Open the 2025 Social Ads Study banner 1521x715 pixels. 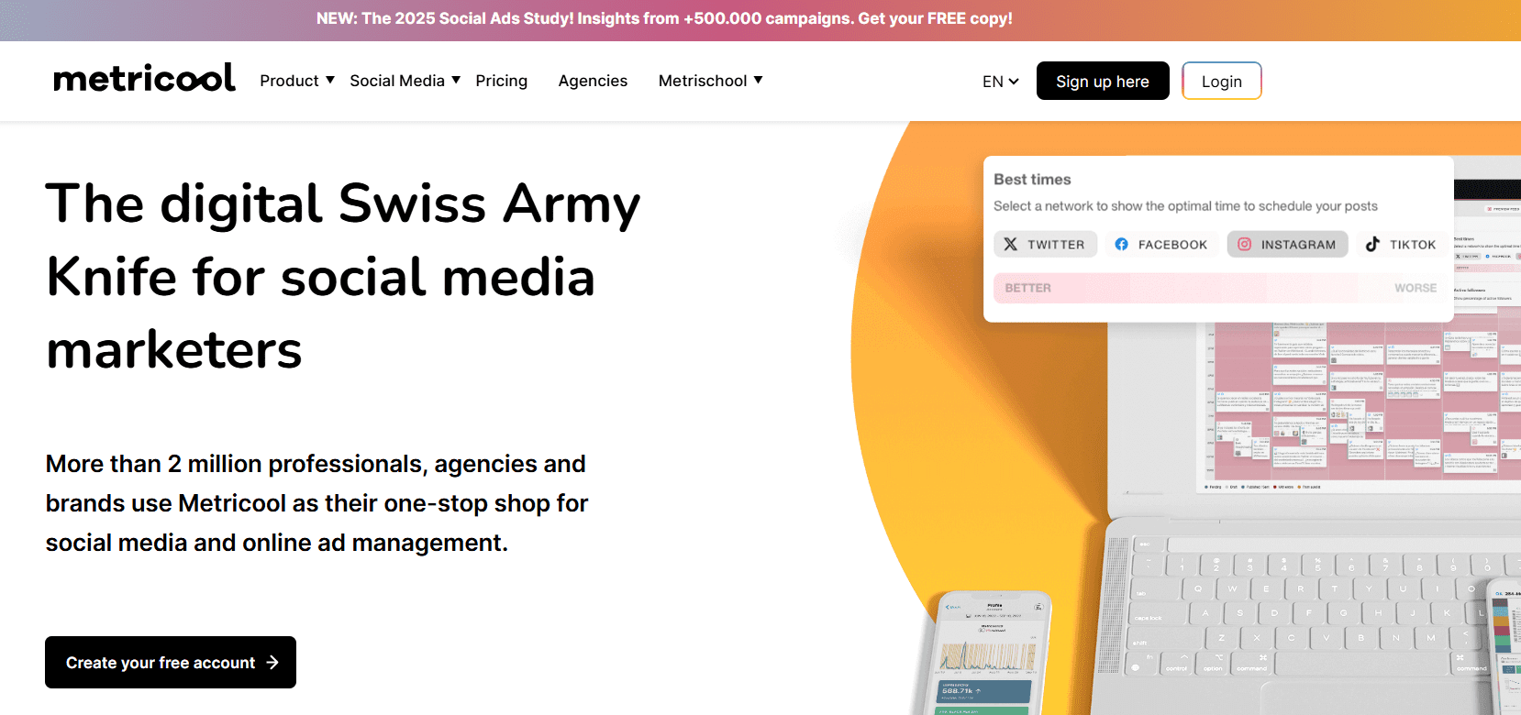click(x=664, y=19)
